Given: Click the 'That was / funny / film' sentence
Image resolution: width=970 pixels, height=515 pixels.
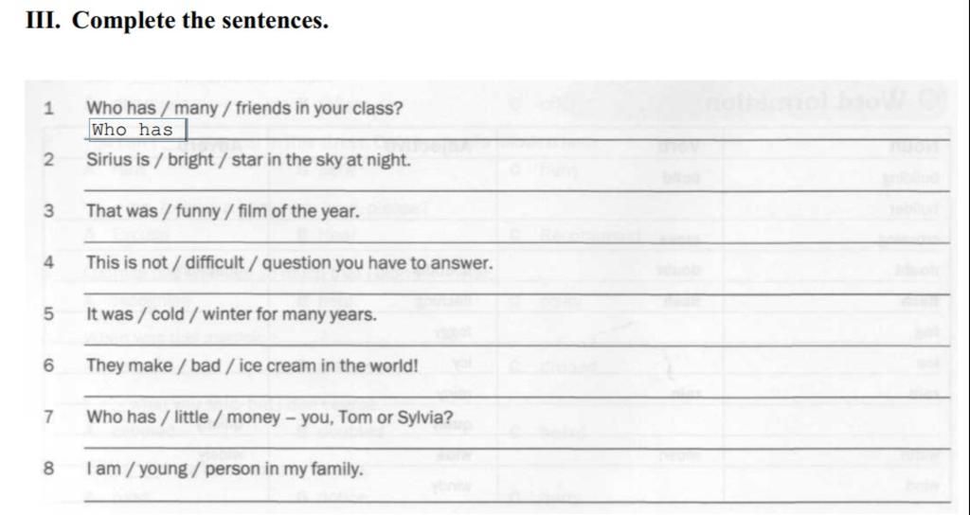Looking at the screenshot, I should (223, 211).
